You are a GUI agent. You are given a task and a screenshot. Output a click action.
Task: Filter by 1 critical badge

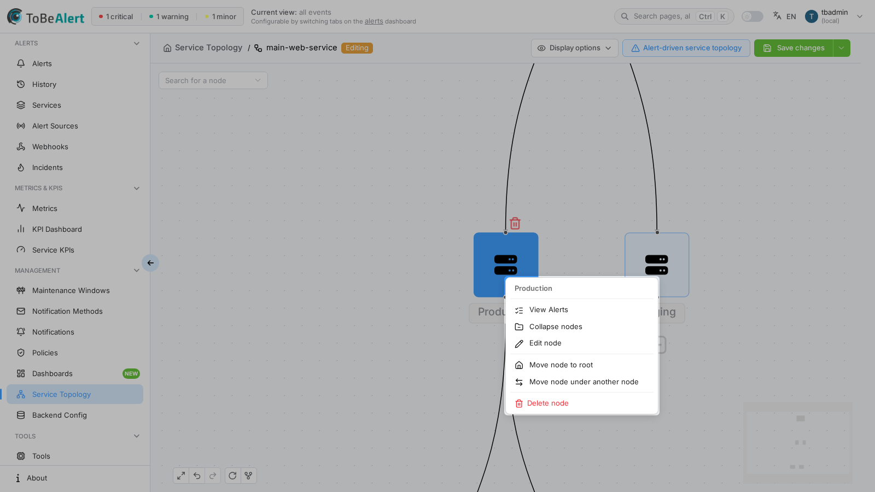tap(116, 17)
